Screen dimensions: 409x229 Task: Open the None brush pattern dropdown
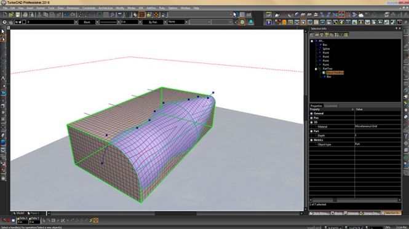(x=186, y=22)
